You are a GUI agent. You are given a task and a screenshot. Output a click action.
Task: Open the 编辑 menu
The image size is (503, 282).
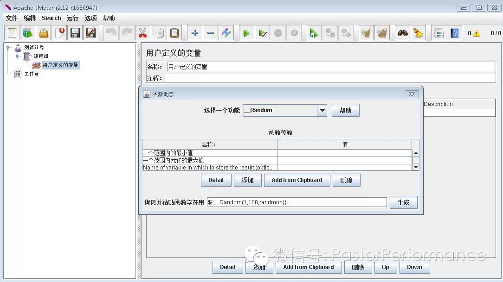pyautogui.click(x=30, y=18)
